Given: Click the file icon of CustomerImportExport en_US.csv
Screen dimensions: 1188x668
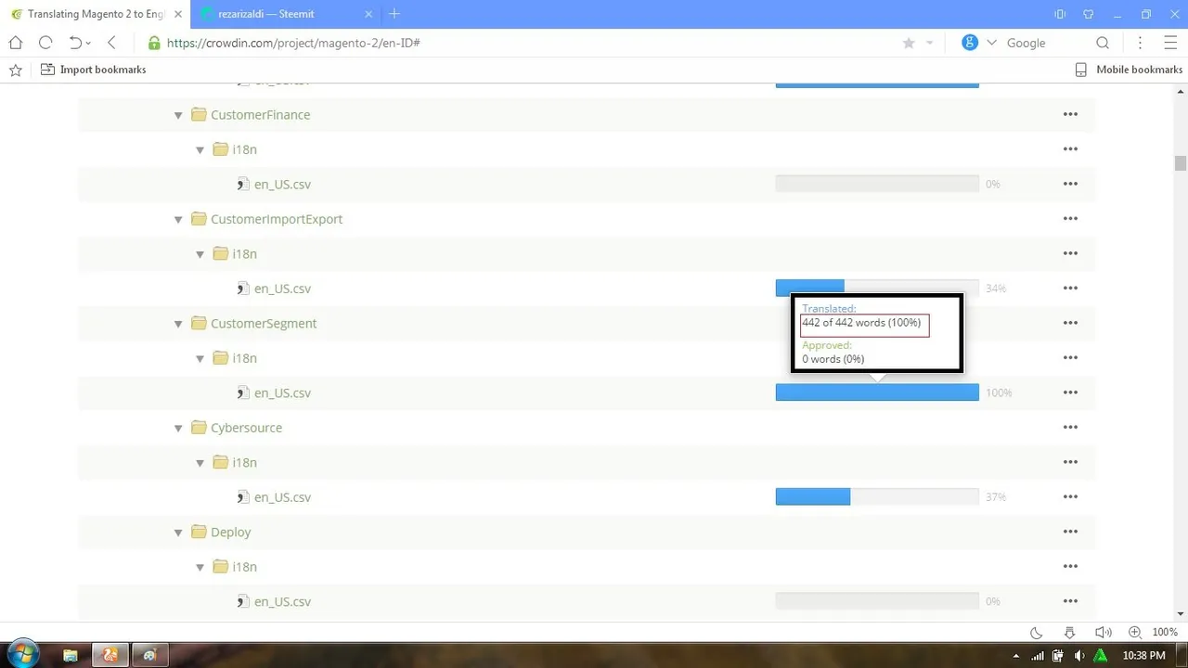Looking at the screenshot, I should 243,289.
